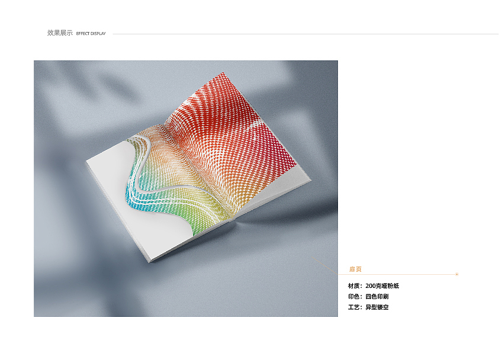Viewport: 499px width, 353px height.
Task: Select the 200克哑粉纸 material value
Action: click(x=382, y=286)
